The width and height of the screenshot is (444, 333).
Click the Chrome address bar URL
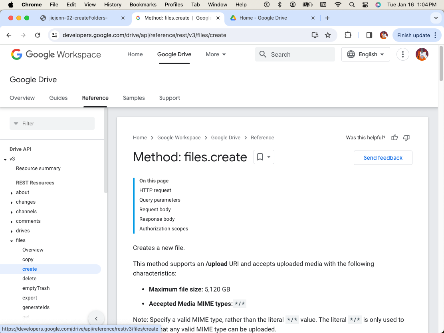(145, 35)
